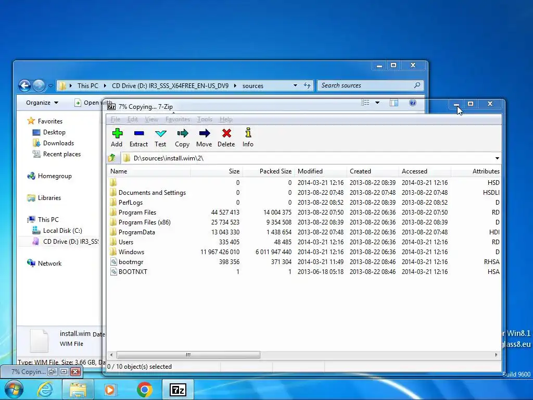Sort by the Created column header
533x400 pixels.
tap(373, 171)
